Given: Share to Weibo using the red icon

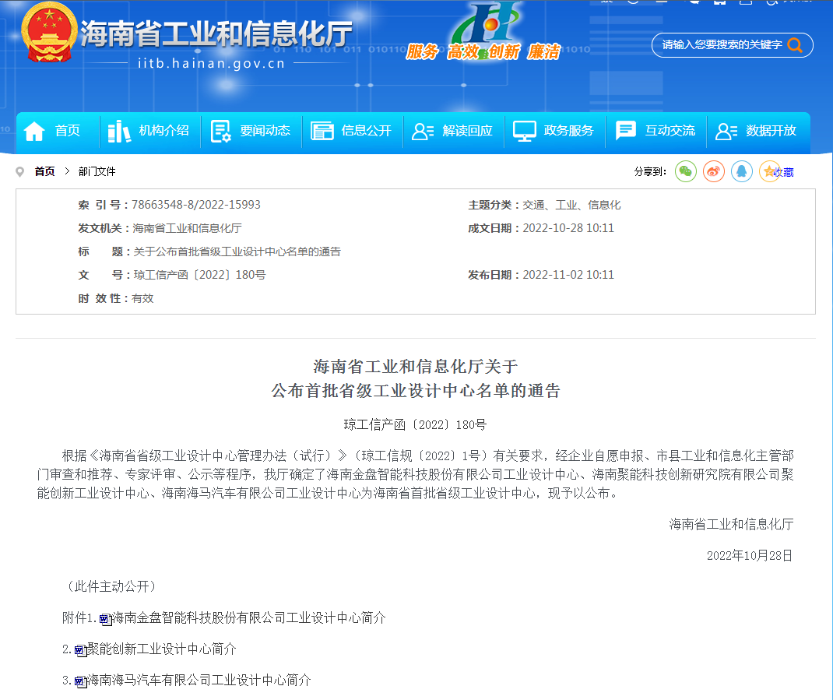Looking at the screenshot, I should pyautogui.click(x=714, y=171).
